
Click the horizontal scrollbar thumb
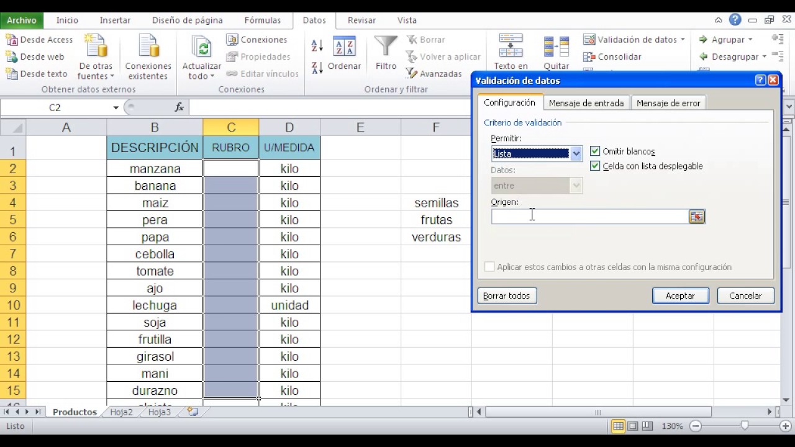[x=598, y=412]
